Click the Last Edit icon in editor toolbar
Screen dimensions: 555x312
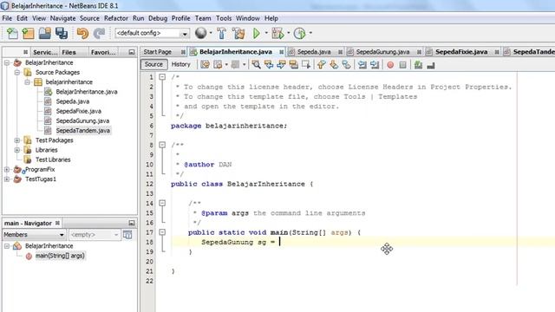(205, 64)
